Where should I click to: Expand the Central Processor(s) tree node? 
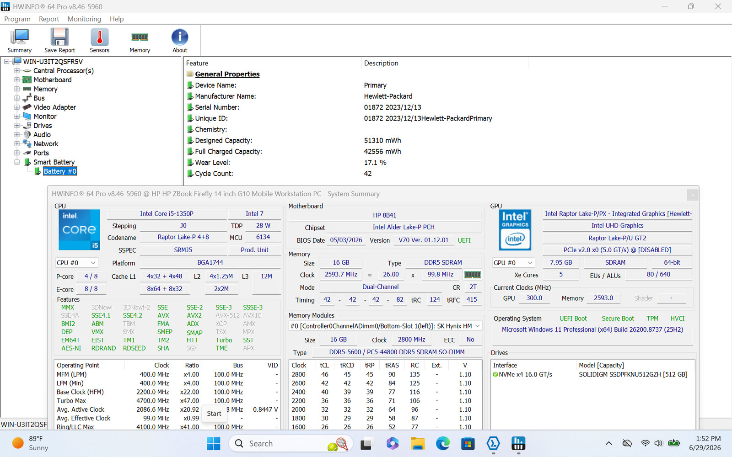[x=17, y=71]
